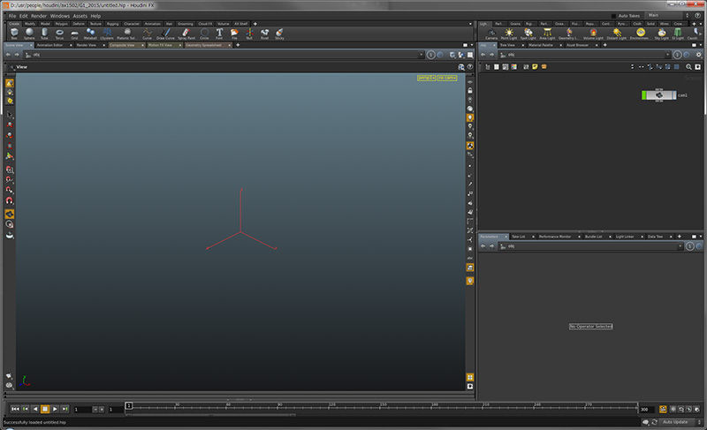Click the Font shelf tool

click(x=219, y=34)
